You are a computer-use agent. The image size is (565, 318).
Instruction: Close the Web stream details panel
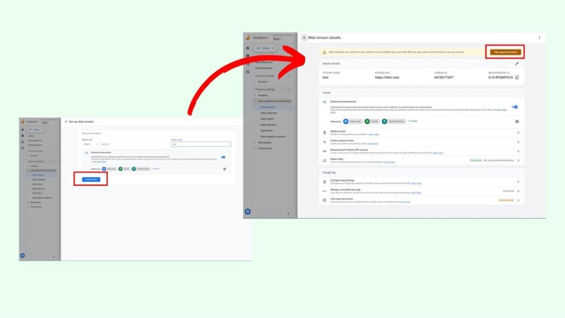(x=304, y=38)
